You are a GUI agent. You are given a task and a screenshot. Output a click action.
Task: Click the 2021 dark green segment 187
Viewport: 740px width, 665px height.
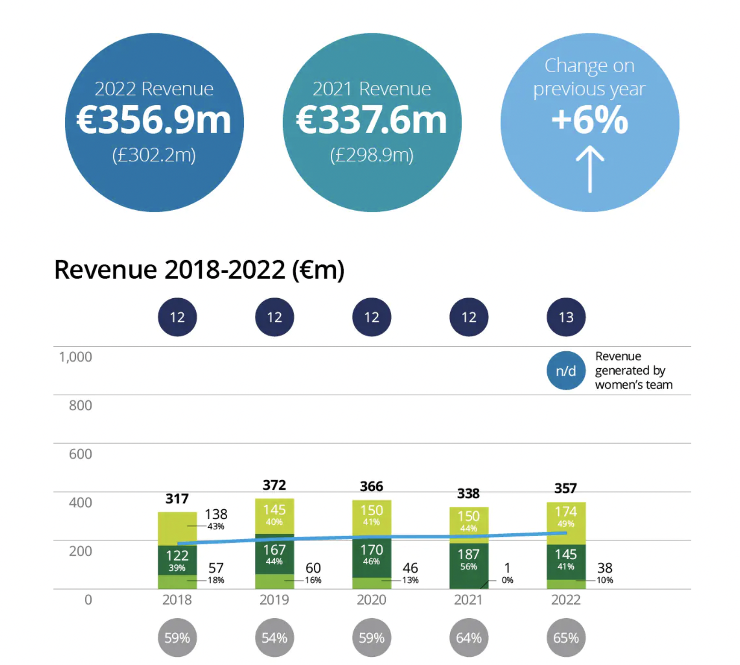[469, 566]
